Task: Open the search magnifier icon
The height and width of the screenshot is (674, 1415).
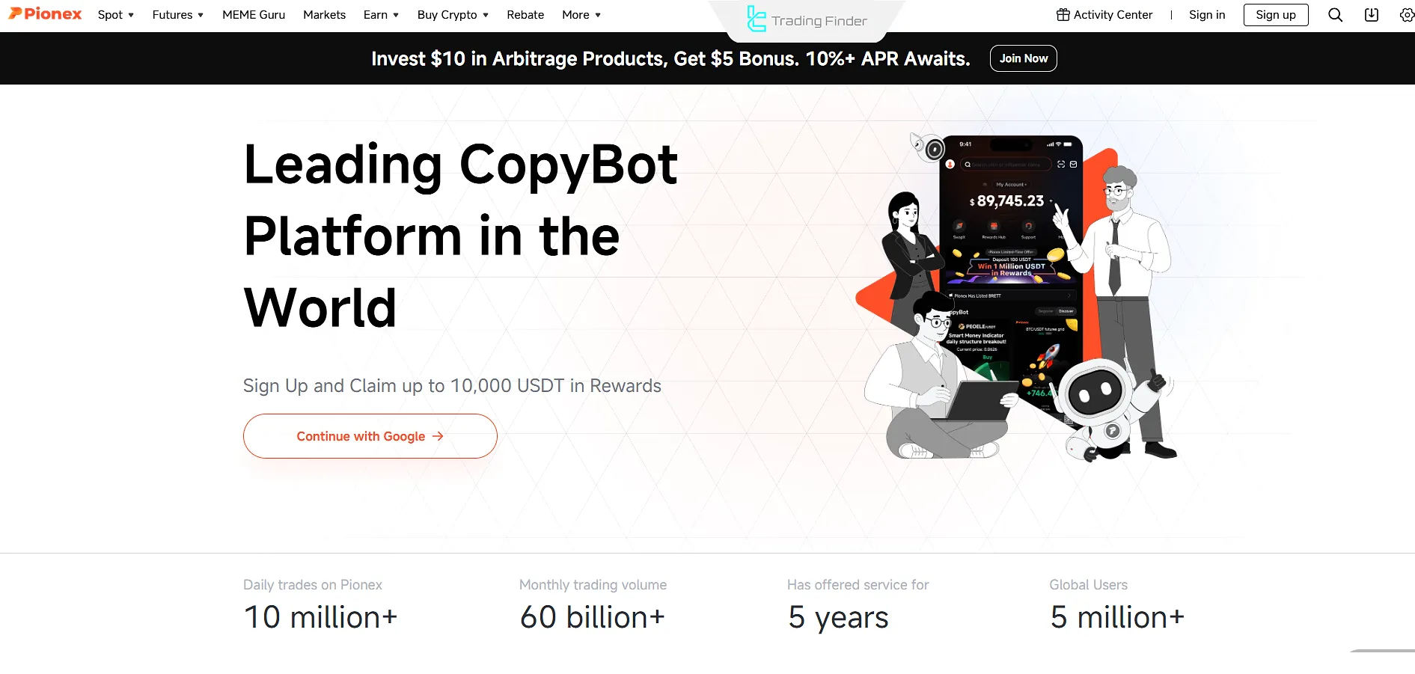Action: coord(1335,15)
